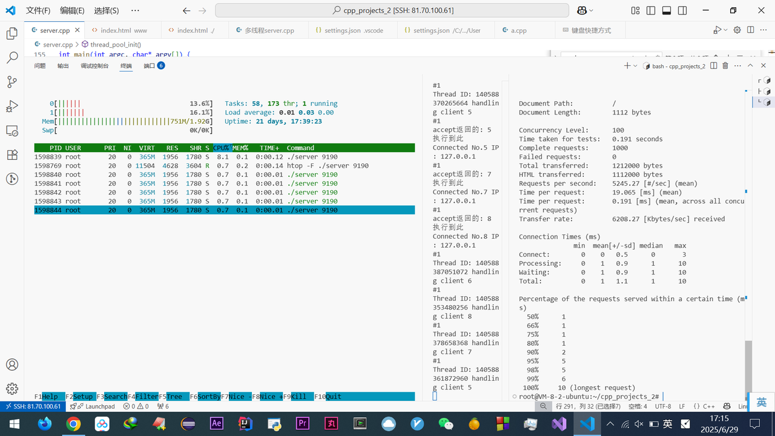This screenshot has width=775, height=436.
Task: Open the ellipsis overflow menu in menu bar
Action: 135,11
